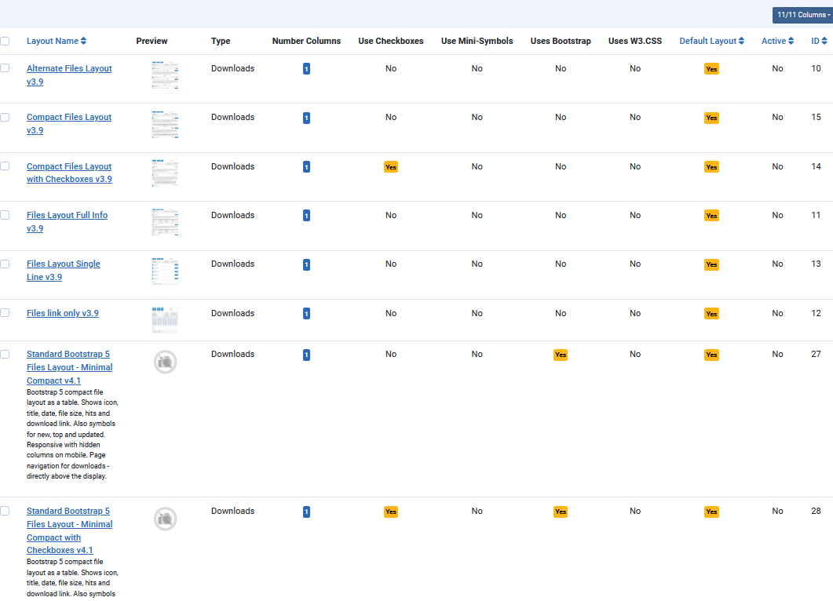Open Alternate Files Layout v3.9

(69, 75)
